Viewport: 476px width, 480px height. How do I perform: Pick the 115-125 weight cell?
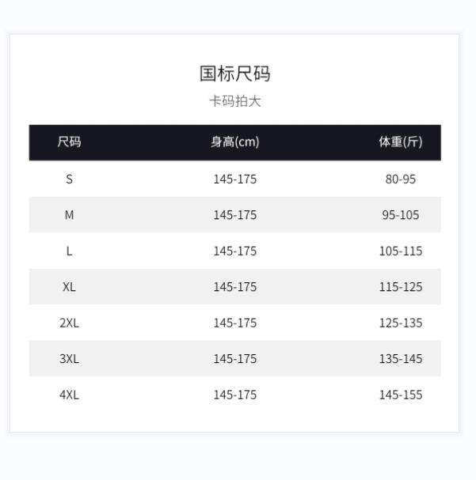(x=400, y=287)
